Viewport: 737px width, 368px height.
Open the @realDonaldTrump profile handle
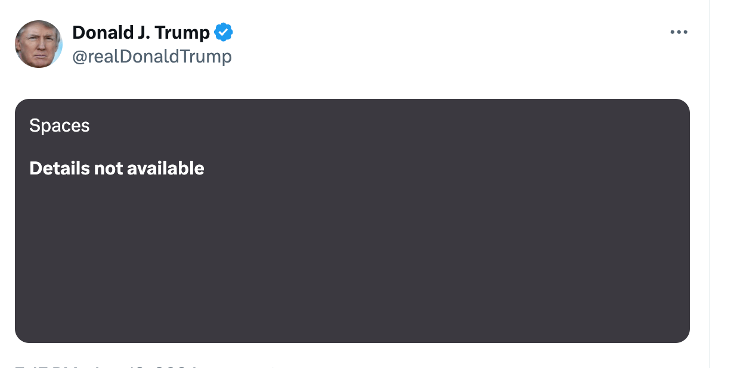pos(151,57)
